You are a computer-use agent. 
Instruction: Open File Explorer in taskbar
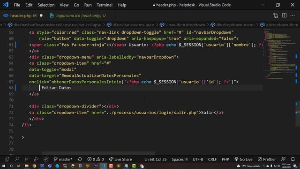[27, 166]
